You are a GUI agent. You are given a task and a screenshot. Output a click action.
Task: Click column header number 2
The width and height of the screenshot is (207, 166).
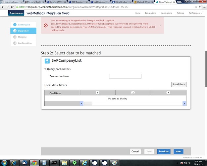[x=133, y=93]
